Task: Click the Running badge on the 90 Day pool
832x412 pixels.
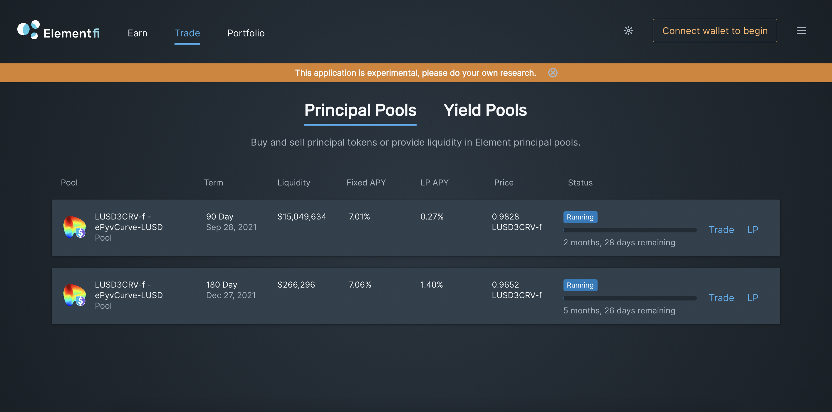Action: (580, 217)
